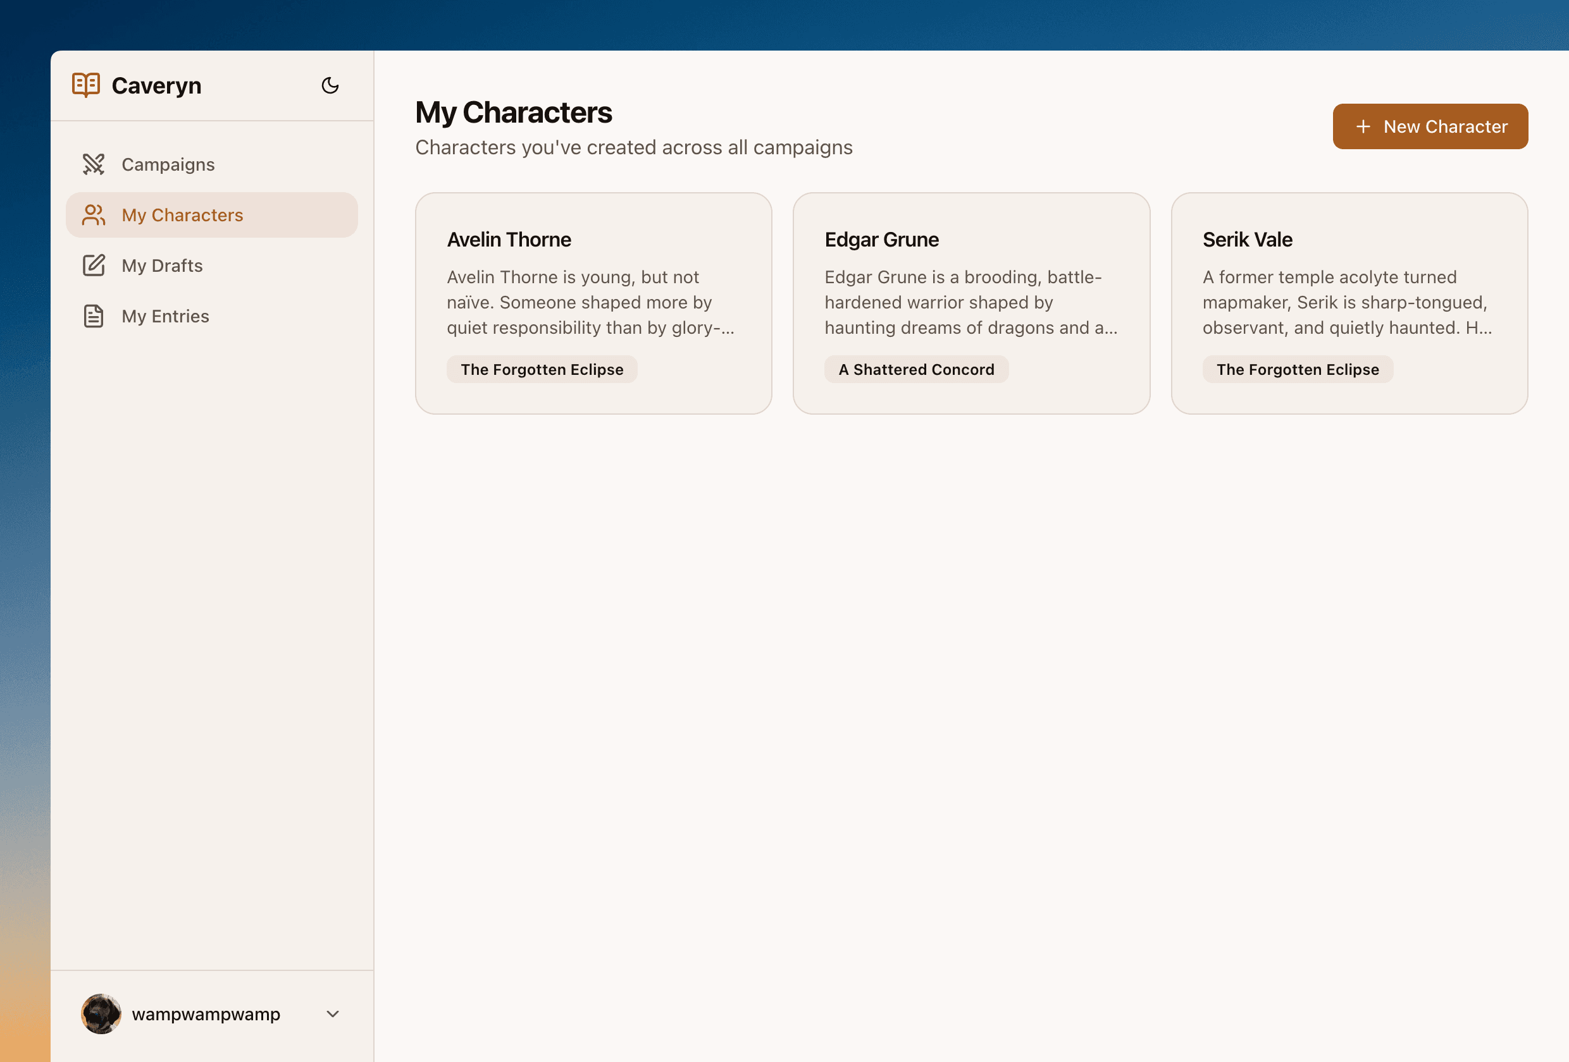Expand the wampwampwamp account chevron

[332, 1014]
